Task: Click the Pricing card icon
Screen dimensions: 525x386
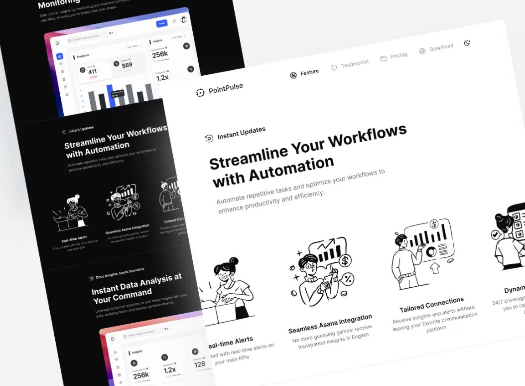Action: (384, 58)
